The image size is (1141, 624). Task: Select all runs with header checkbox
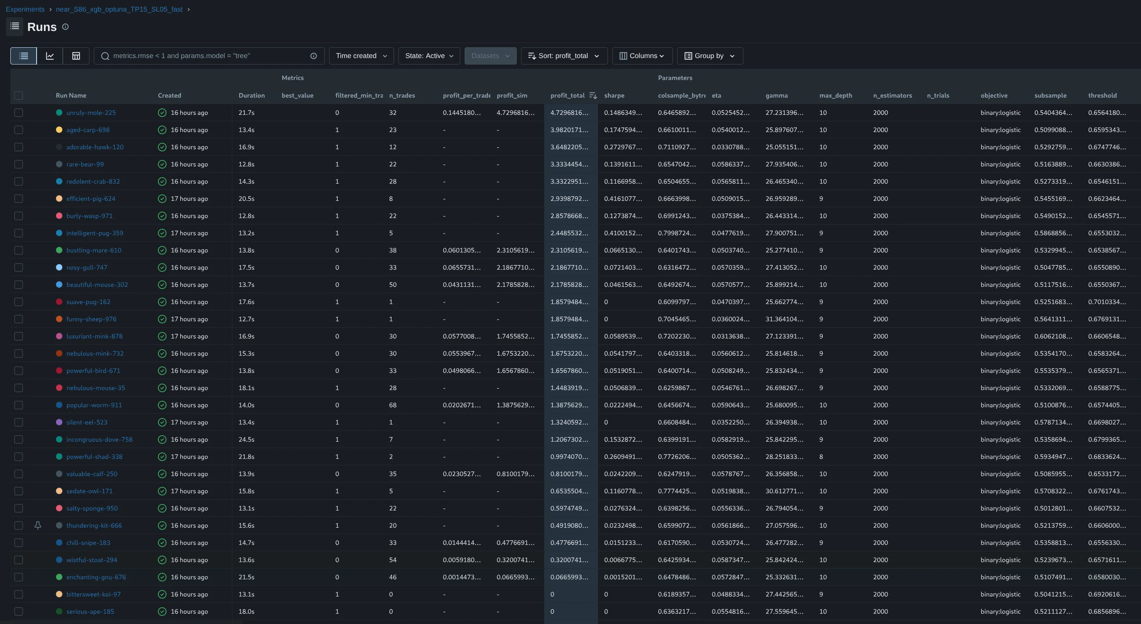(x=19, y=95)
